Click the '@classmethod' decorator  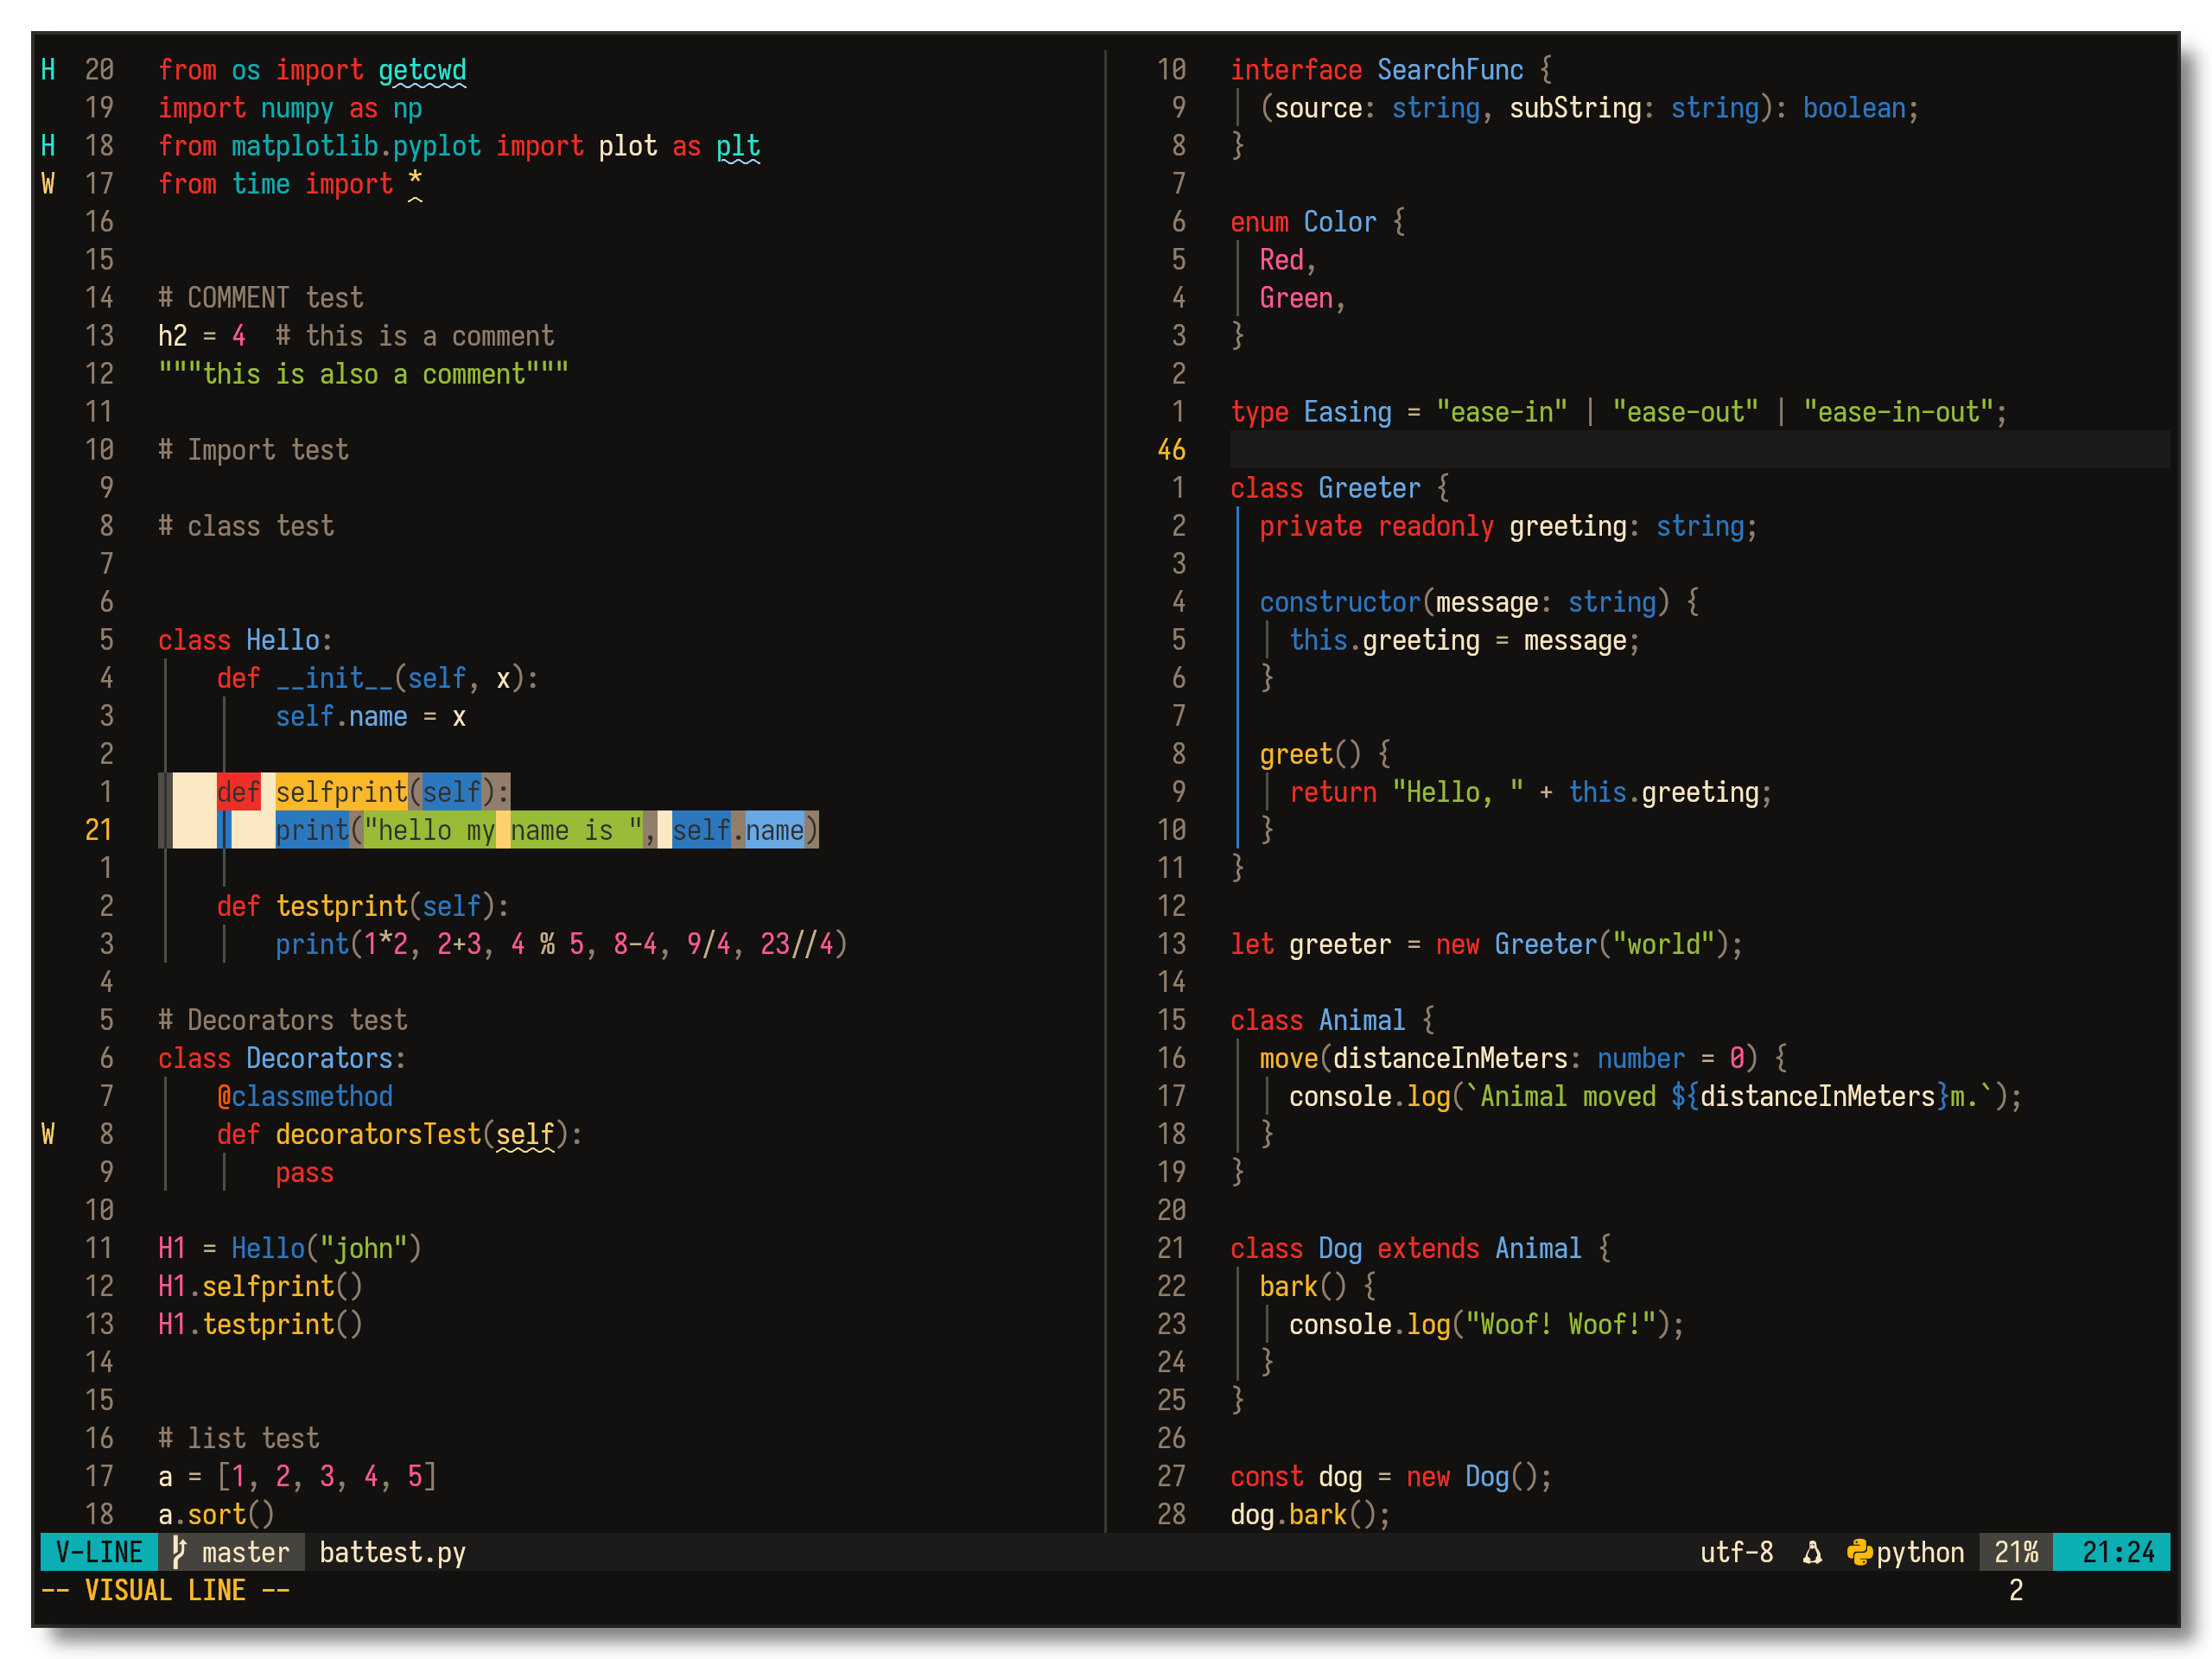[x=305, y=1096]
